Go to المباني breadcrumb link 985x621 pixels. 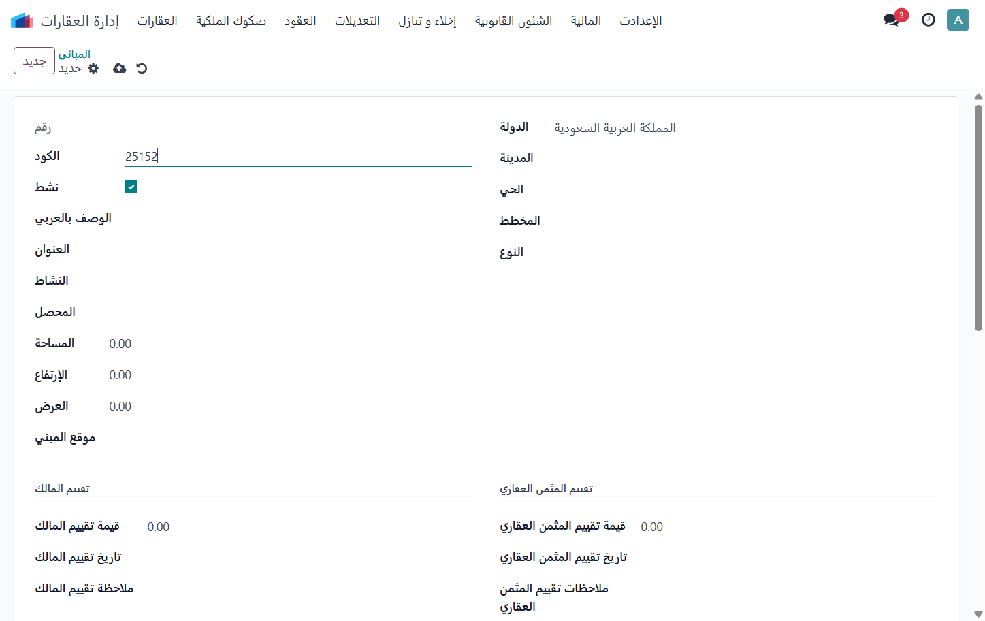[74, 54]
